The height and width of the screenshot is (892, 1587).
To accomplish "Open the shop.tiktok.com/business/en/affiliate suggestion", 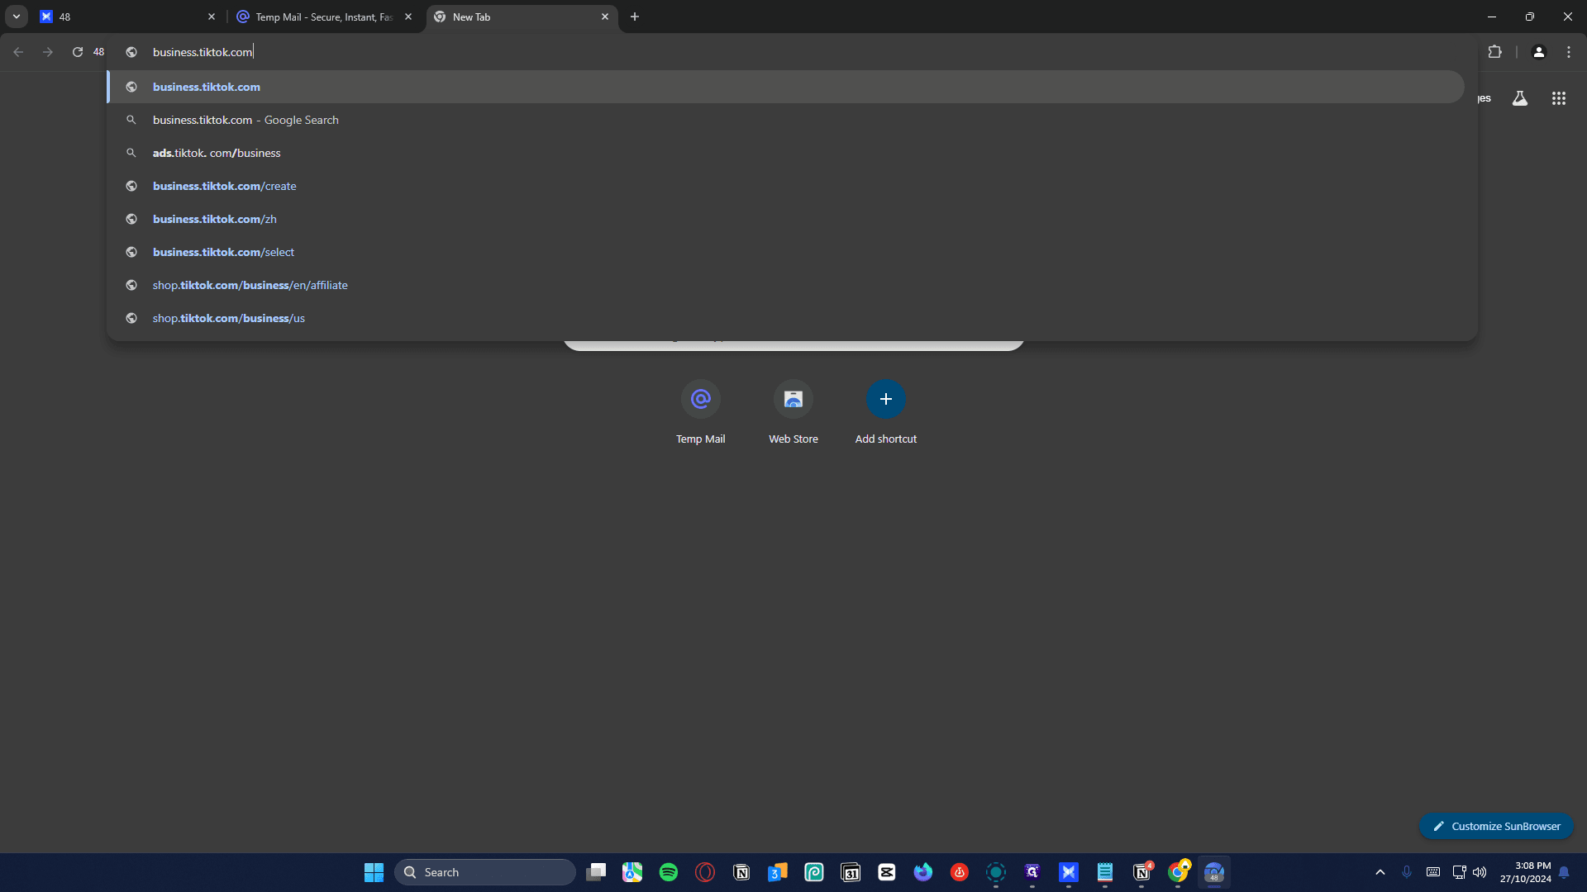I will pos(785,285).
